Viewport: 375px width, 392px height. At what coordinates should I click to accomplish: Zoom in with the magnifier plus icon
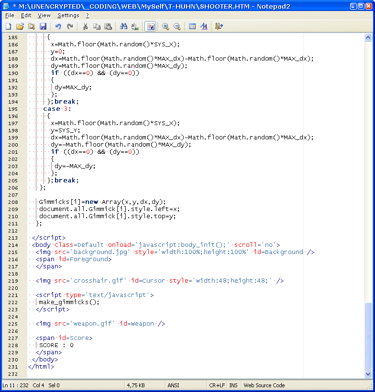165,26
